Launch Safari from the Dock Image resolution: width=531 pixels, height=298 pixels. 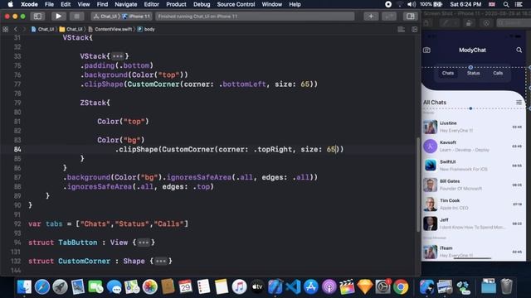tap(42, 287)
